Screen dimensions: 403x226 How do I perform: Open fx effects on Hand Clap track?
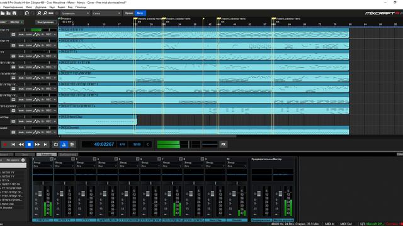tap(42, 121)
